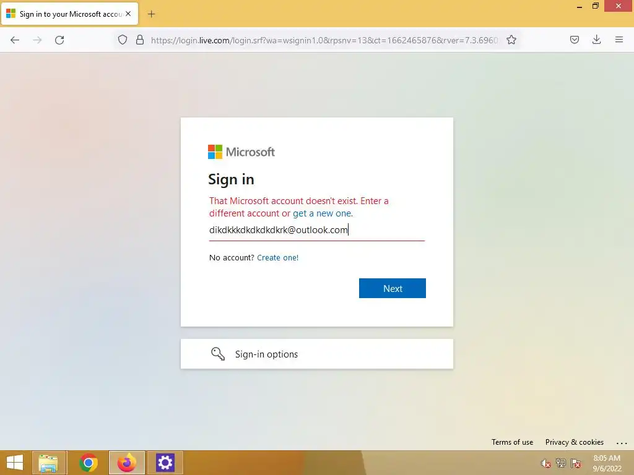Restore down the Firefox window

coord(595,6)
